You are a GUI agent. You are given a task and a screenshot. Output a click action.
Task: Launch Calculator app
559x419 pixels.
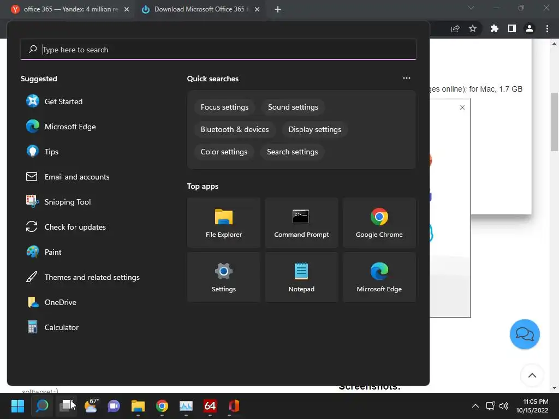coord(52,327)
